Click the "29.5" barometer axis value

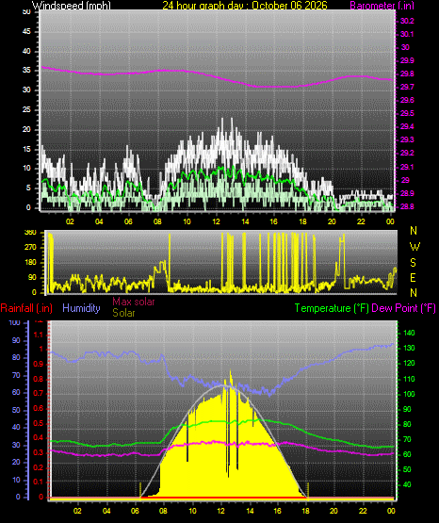[x=407, y=113]
